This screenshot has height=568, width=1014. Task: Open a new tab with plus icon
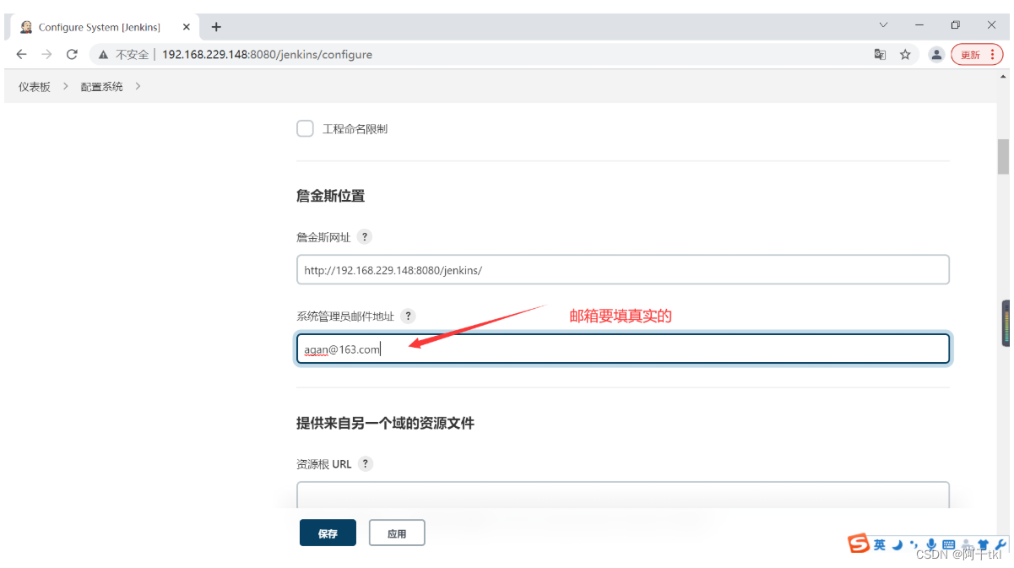216,27
